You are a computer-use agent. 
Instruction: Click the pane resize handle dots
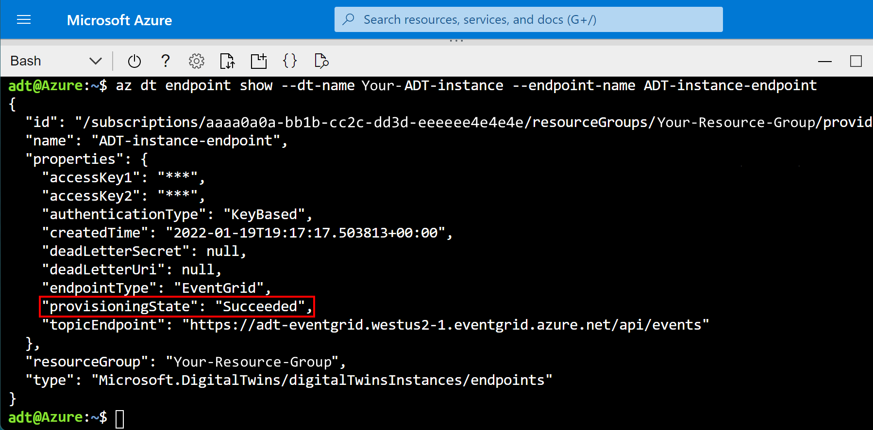456,41
